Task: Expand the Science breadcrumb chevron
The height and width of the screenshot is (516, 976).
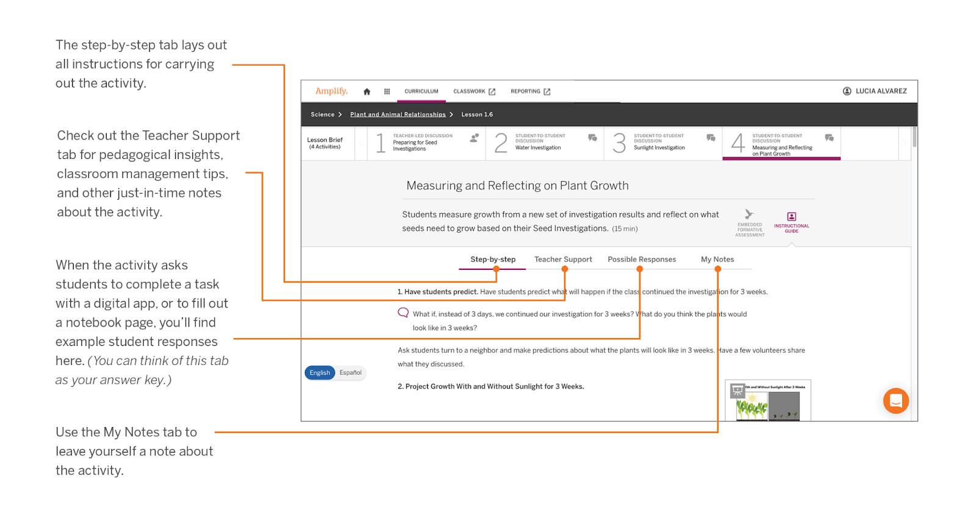Action: pos(340,115)
